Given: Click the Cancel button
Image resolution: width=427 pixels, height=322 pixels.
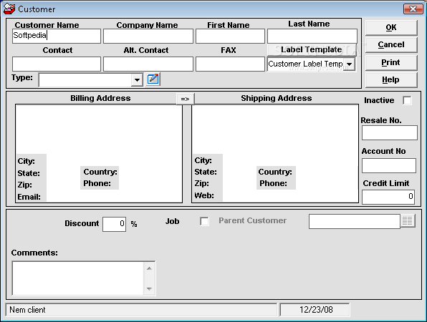Looking at the screenshot, I should click(x=391, y=44).
